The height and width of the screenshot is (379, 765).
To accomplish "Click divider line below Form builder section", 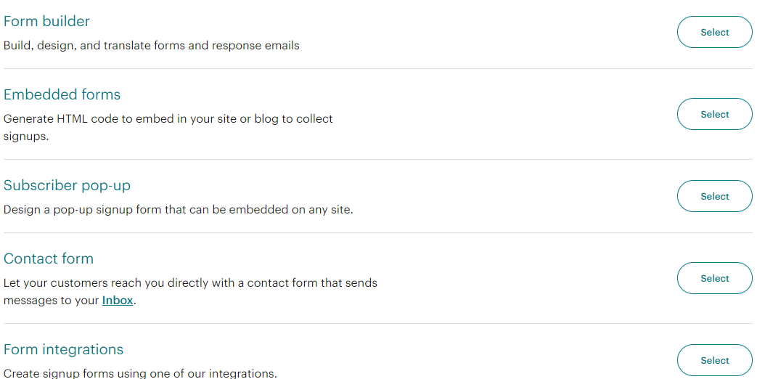I will (377, 69).
